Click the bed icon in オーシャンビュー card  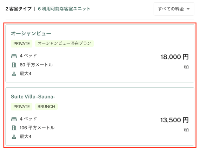point(14,56)
